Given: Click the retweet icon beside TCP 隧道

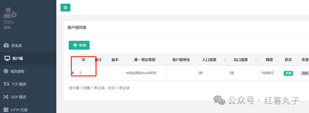Looking at the screenshot, I should click(x=7, y=84).
